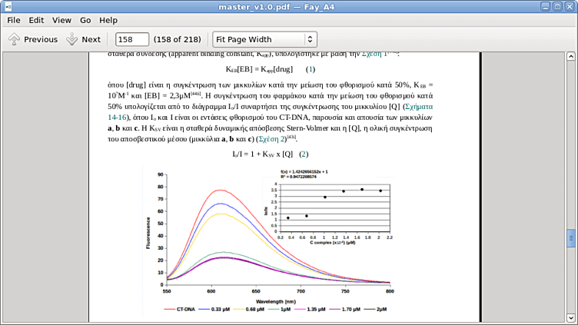Click the vertical scrollbar thumb
578x325 pixels.
tap(571, 238)
